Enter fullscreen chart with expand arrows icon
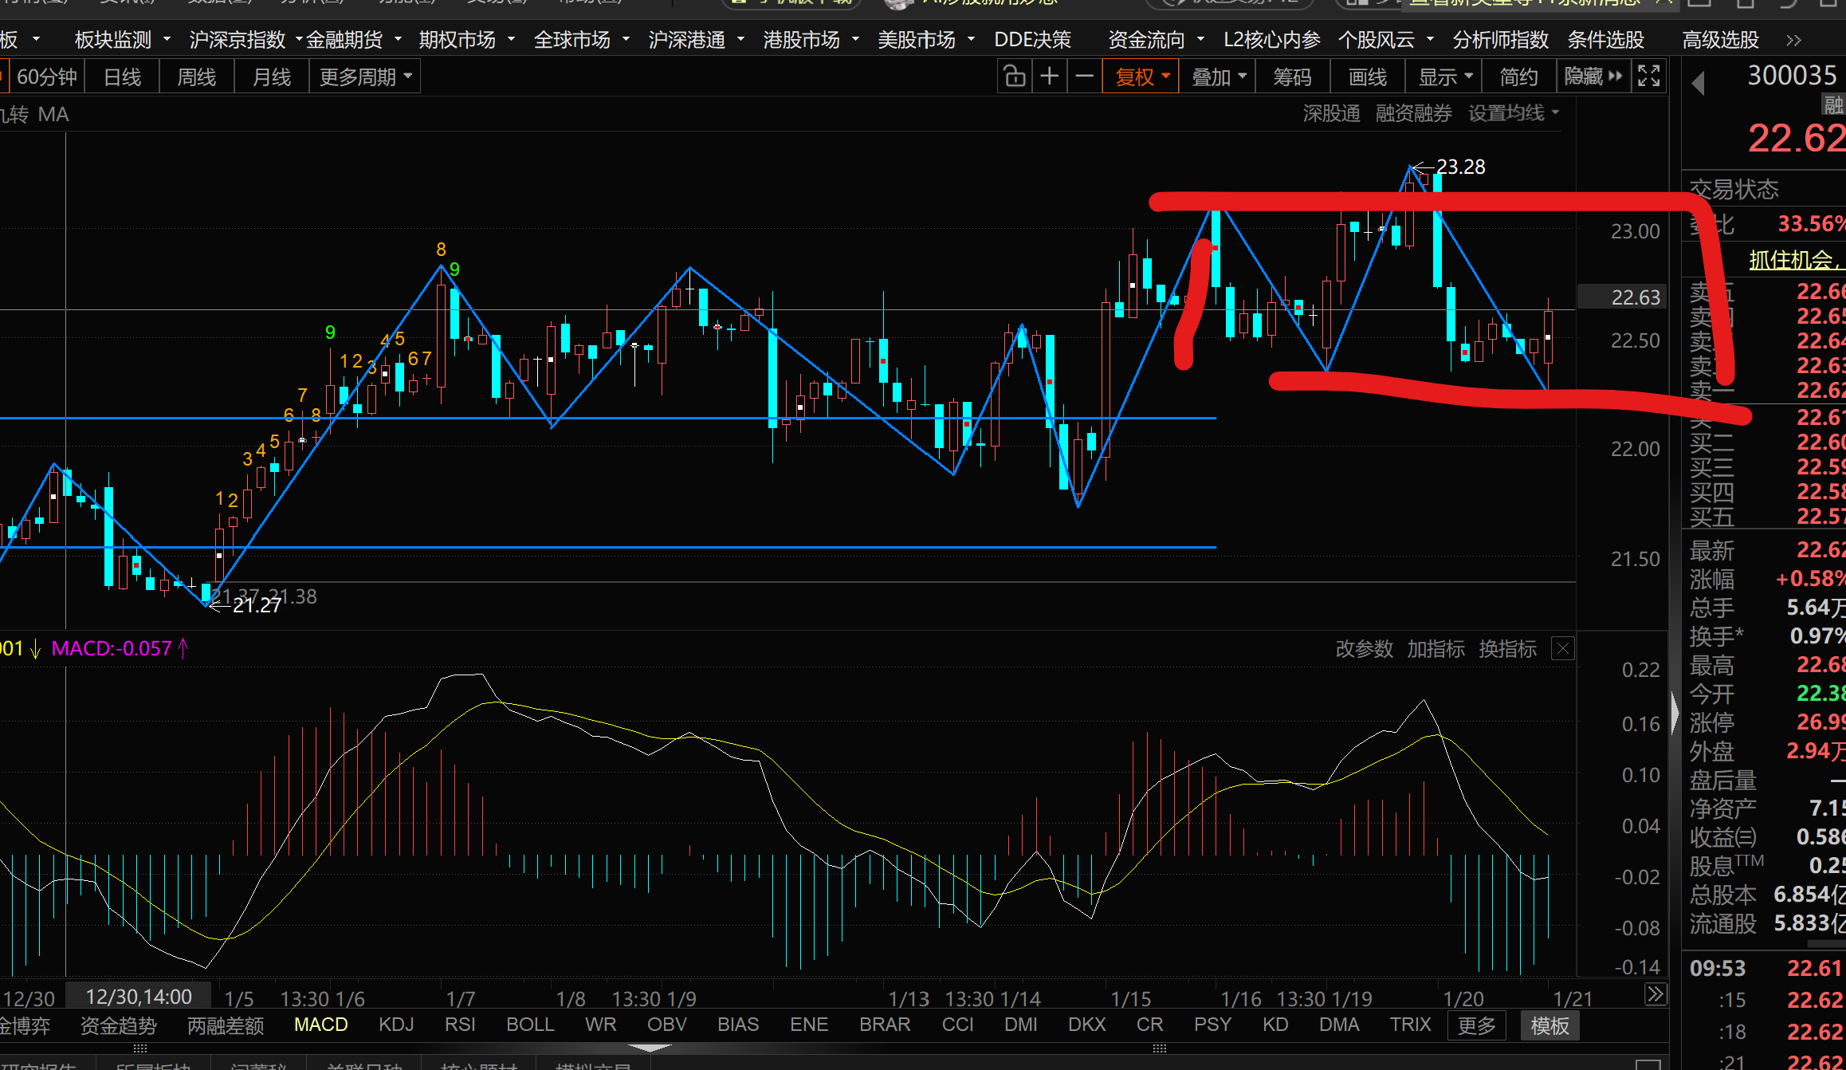 (1648, 77)
